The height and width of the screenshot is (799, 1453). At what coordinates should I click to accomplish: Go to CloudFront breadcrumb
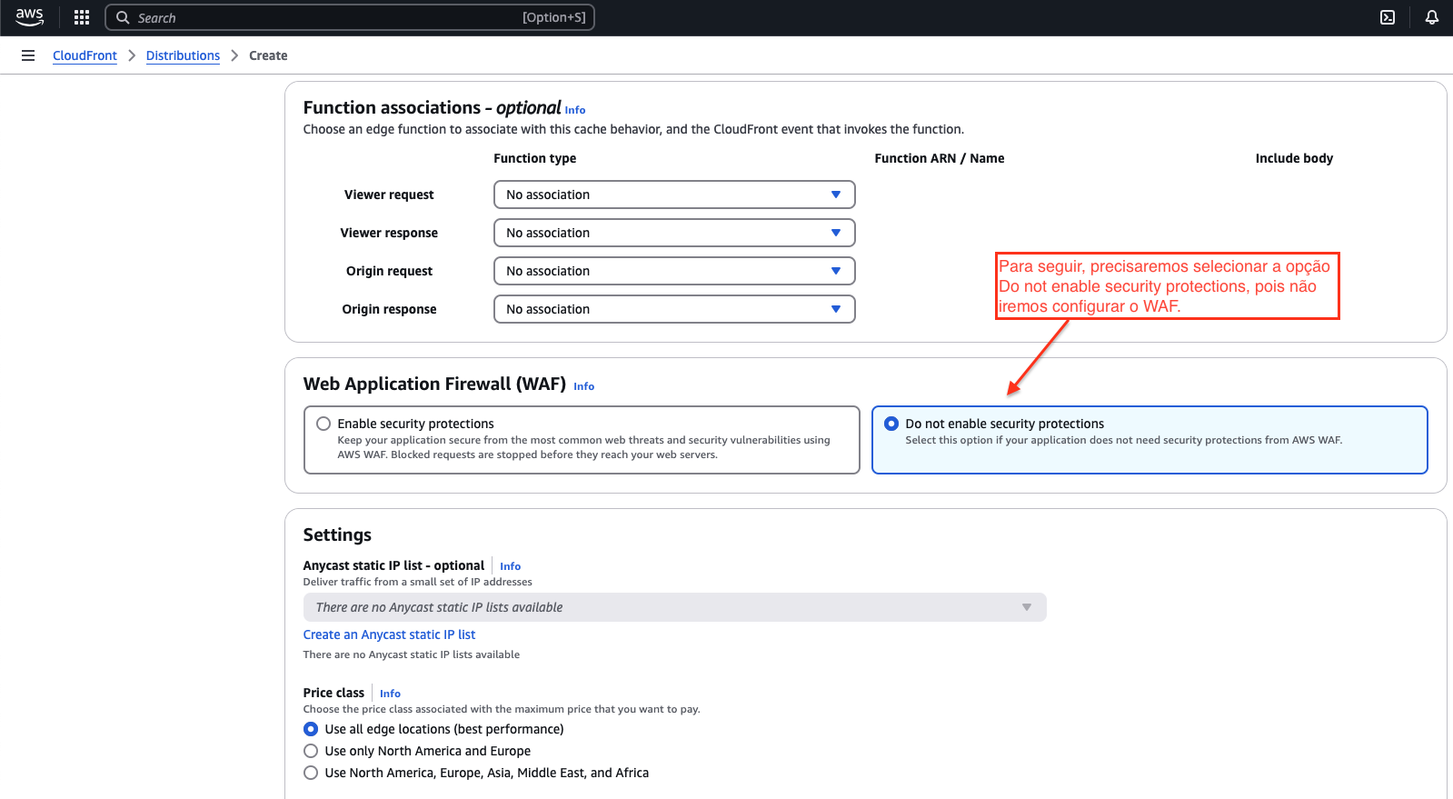click(x=85, y=55)
